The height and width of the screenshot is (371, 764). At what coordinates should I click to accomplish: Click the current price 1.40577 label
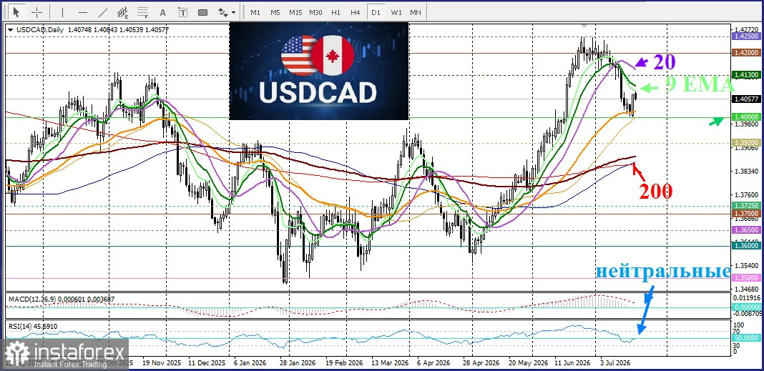point(747,99)
